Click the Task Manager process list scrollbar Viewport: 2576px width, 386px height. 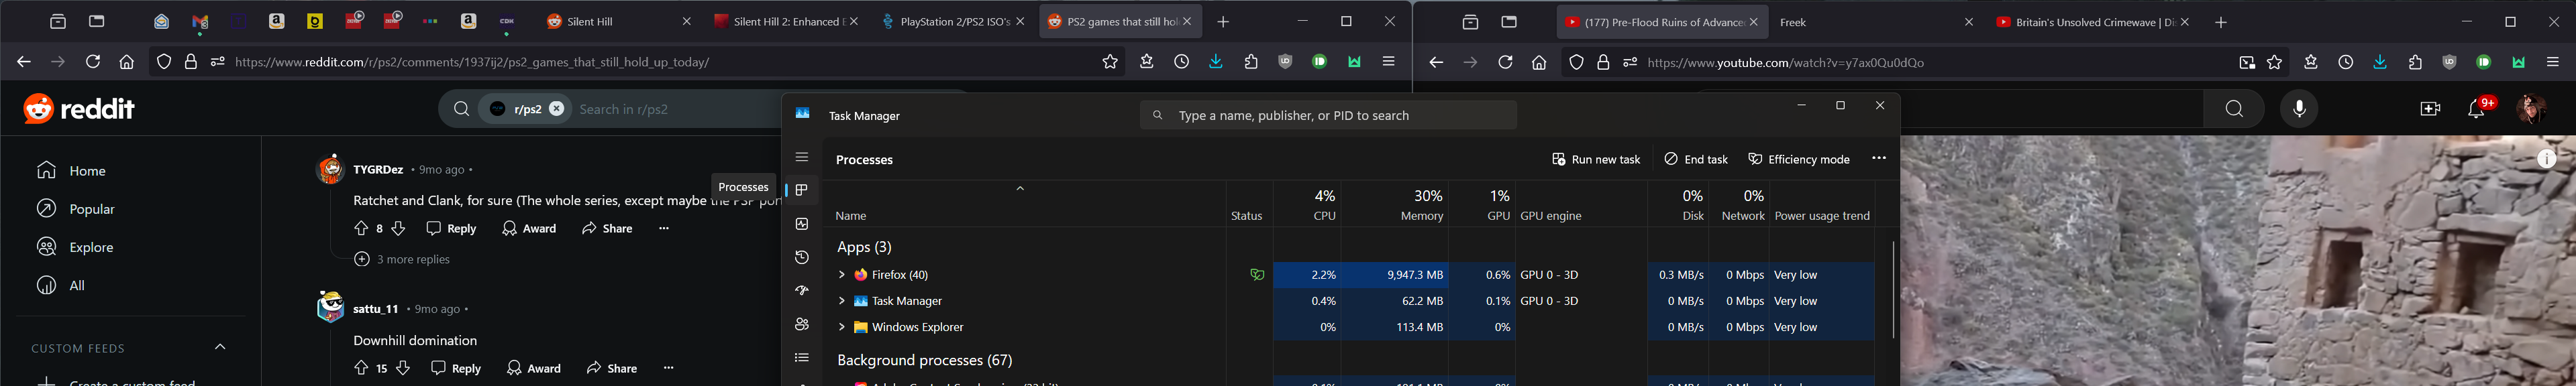[x=1892, y=289]
